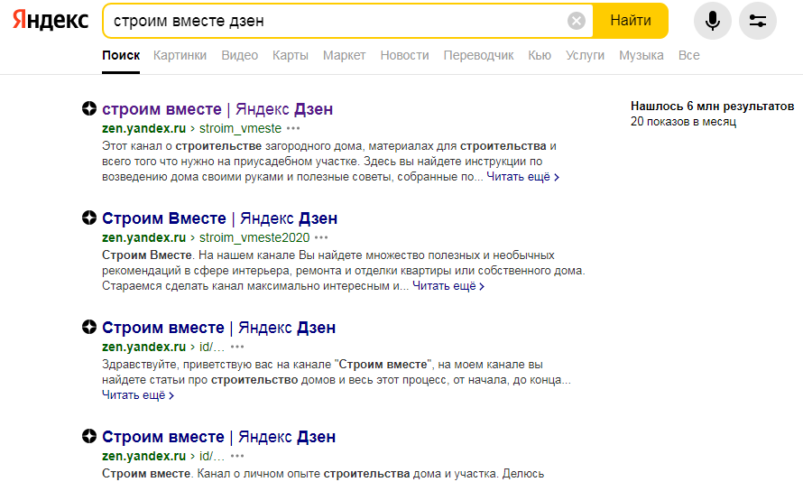This screenshot has height=482, width=803.
Task: Click Zen favicon beside 'Строим Вместе' stroim_vmeste2020 result
Action: [x=89, y=218]
